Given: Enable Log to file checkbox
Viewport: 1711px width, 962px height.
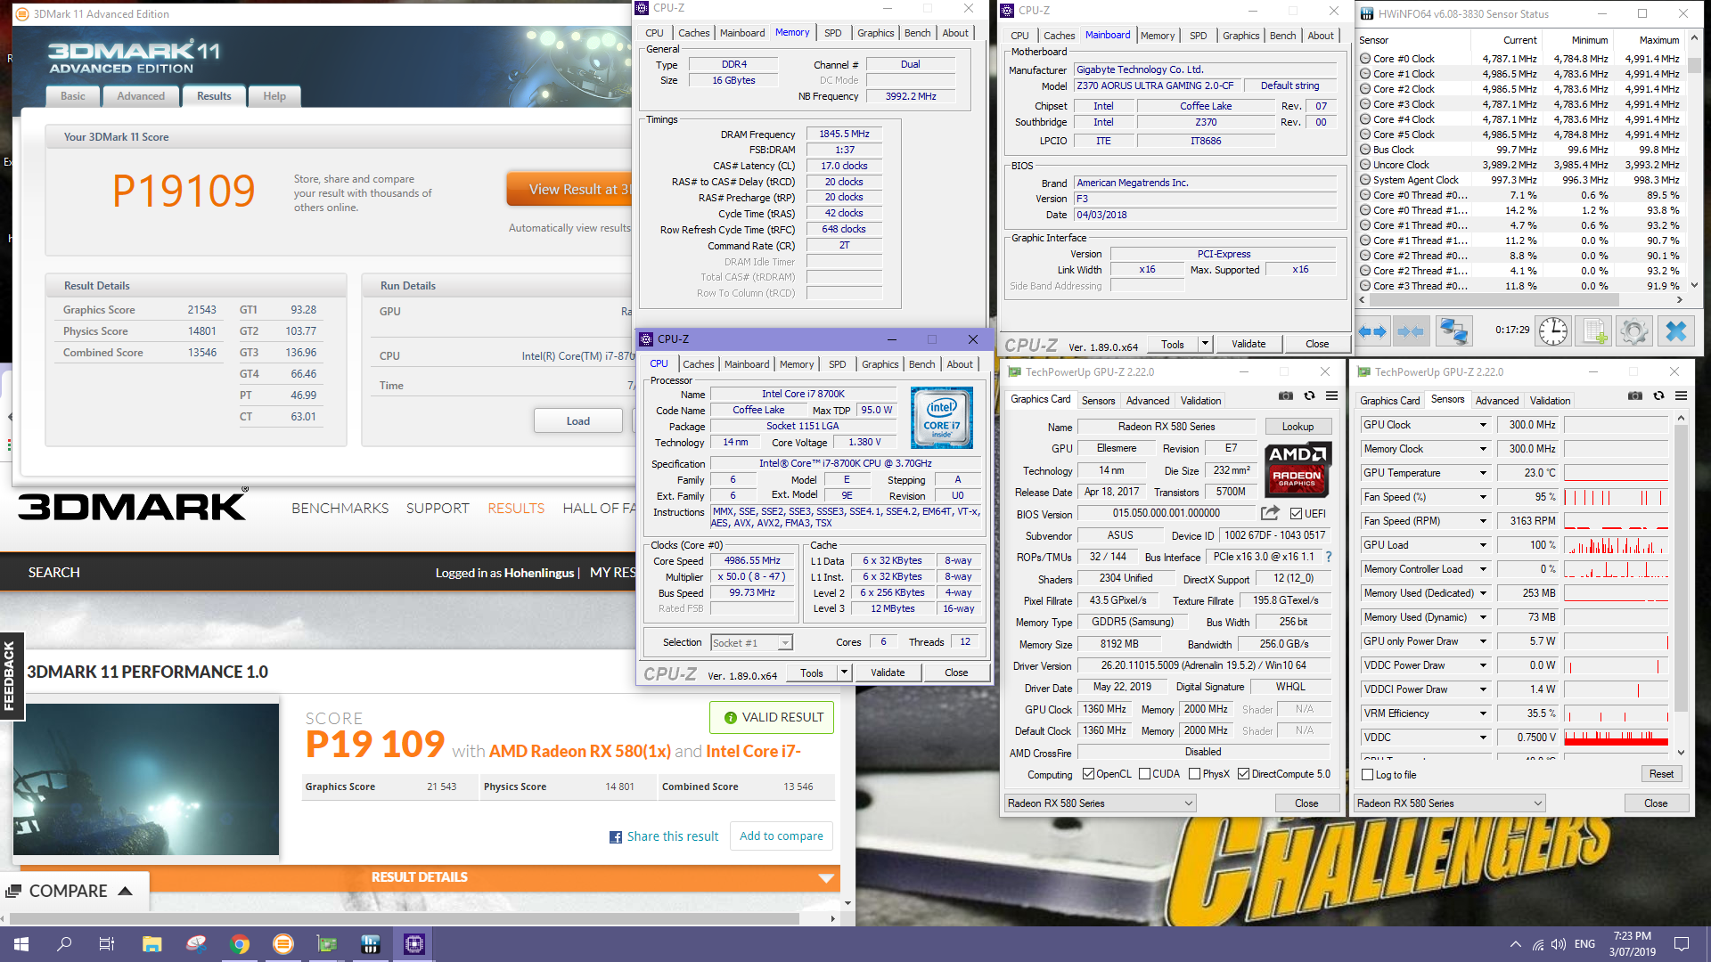Looking at the screenshot, I should click(x=1368, y=775).
